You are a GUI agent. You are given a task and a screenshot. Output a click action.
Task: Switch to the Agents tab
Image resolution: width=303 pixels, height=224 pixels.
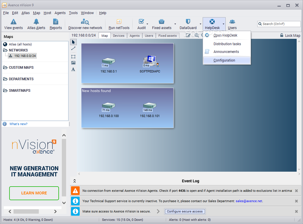(135, 36)
